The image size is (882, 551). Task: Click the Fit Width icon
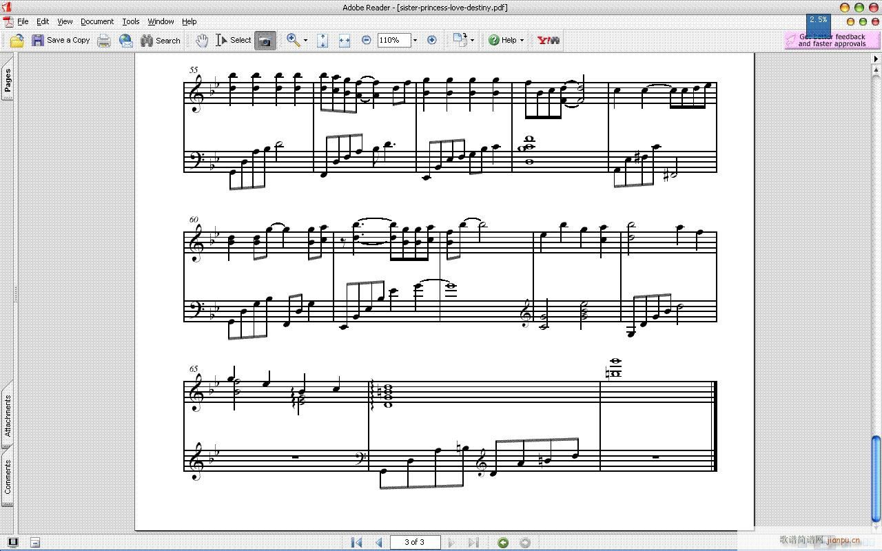coord(345,41)
